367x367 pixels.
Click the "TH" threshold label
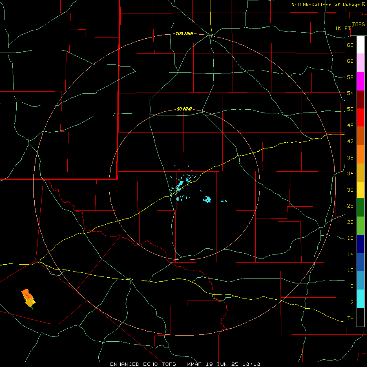[x=350, y=318]
